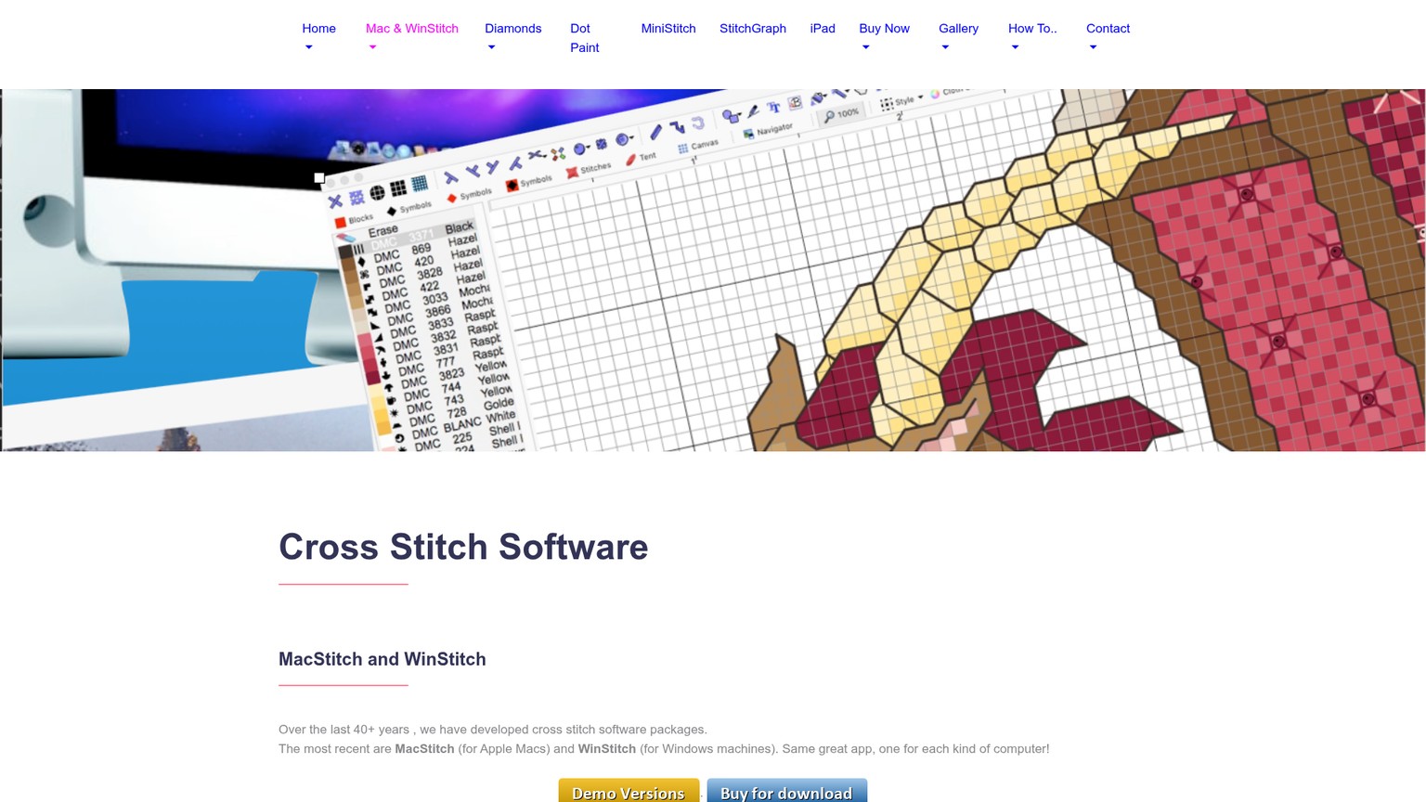Click the blue Buy for download button
This screenshot has height=802, width=1426.
pyautogui.click(x=786, y=791)
